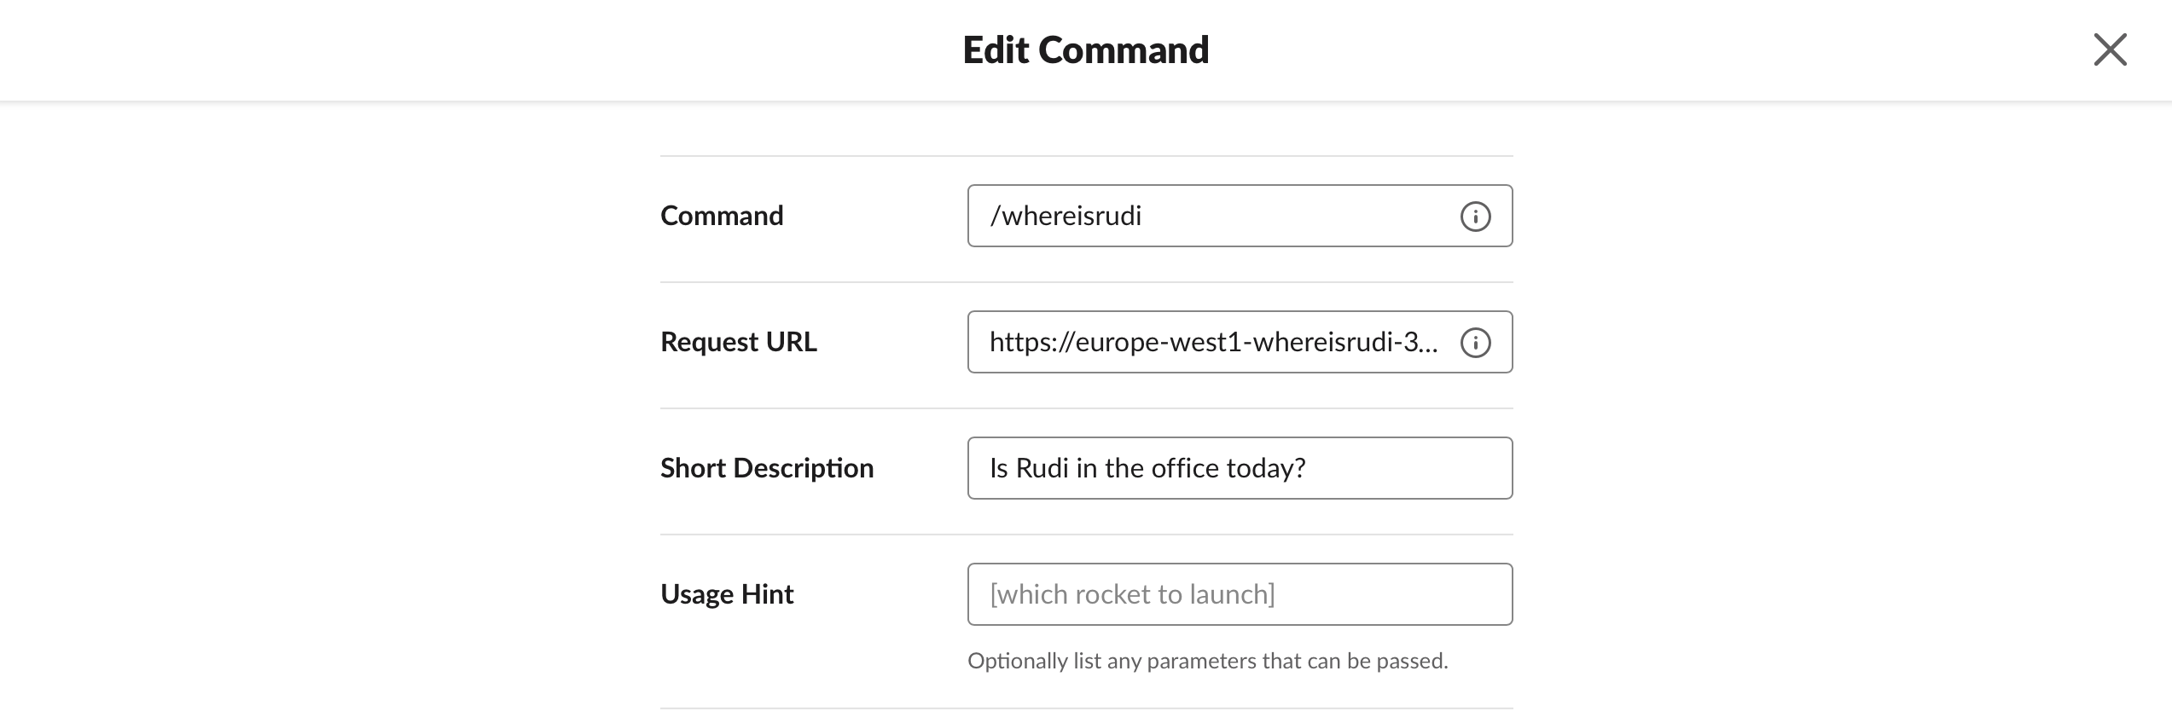Click the "Request URL" field label
The height and width of the screenshot is (723, 2172).
point(738,342)
